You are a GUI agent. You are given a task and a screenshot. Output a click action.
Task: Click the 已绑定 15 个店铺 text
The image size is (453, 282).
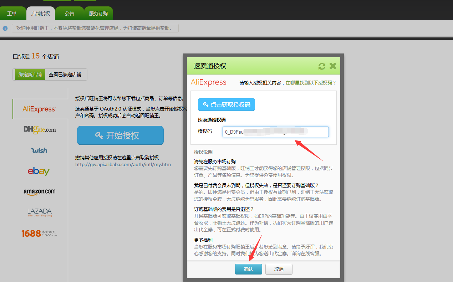(36, 56)
